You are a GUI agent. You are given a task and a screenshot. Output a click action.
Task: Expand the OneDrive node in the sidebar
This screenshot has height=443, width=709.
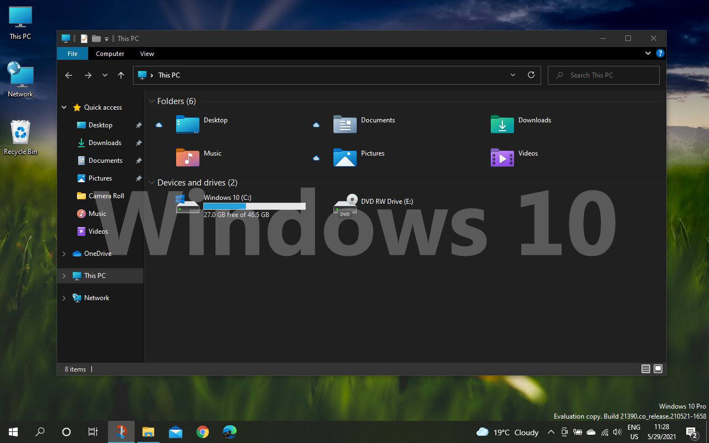tap(64, 253)
